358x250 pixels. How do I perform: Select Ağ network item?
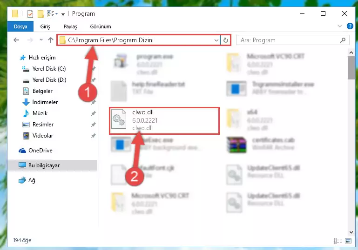tap(27, 180)
